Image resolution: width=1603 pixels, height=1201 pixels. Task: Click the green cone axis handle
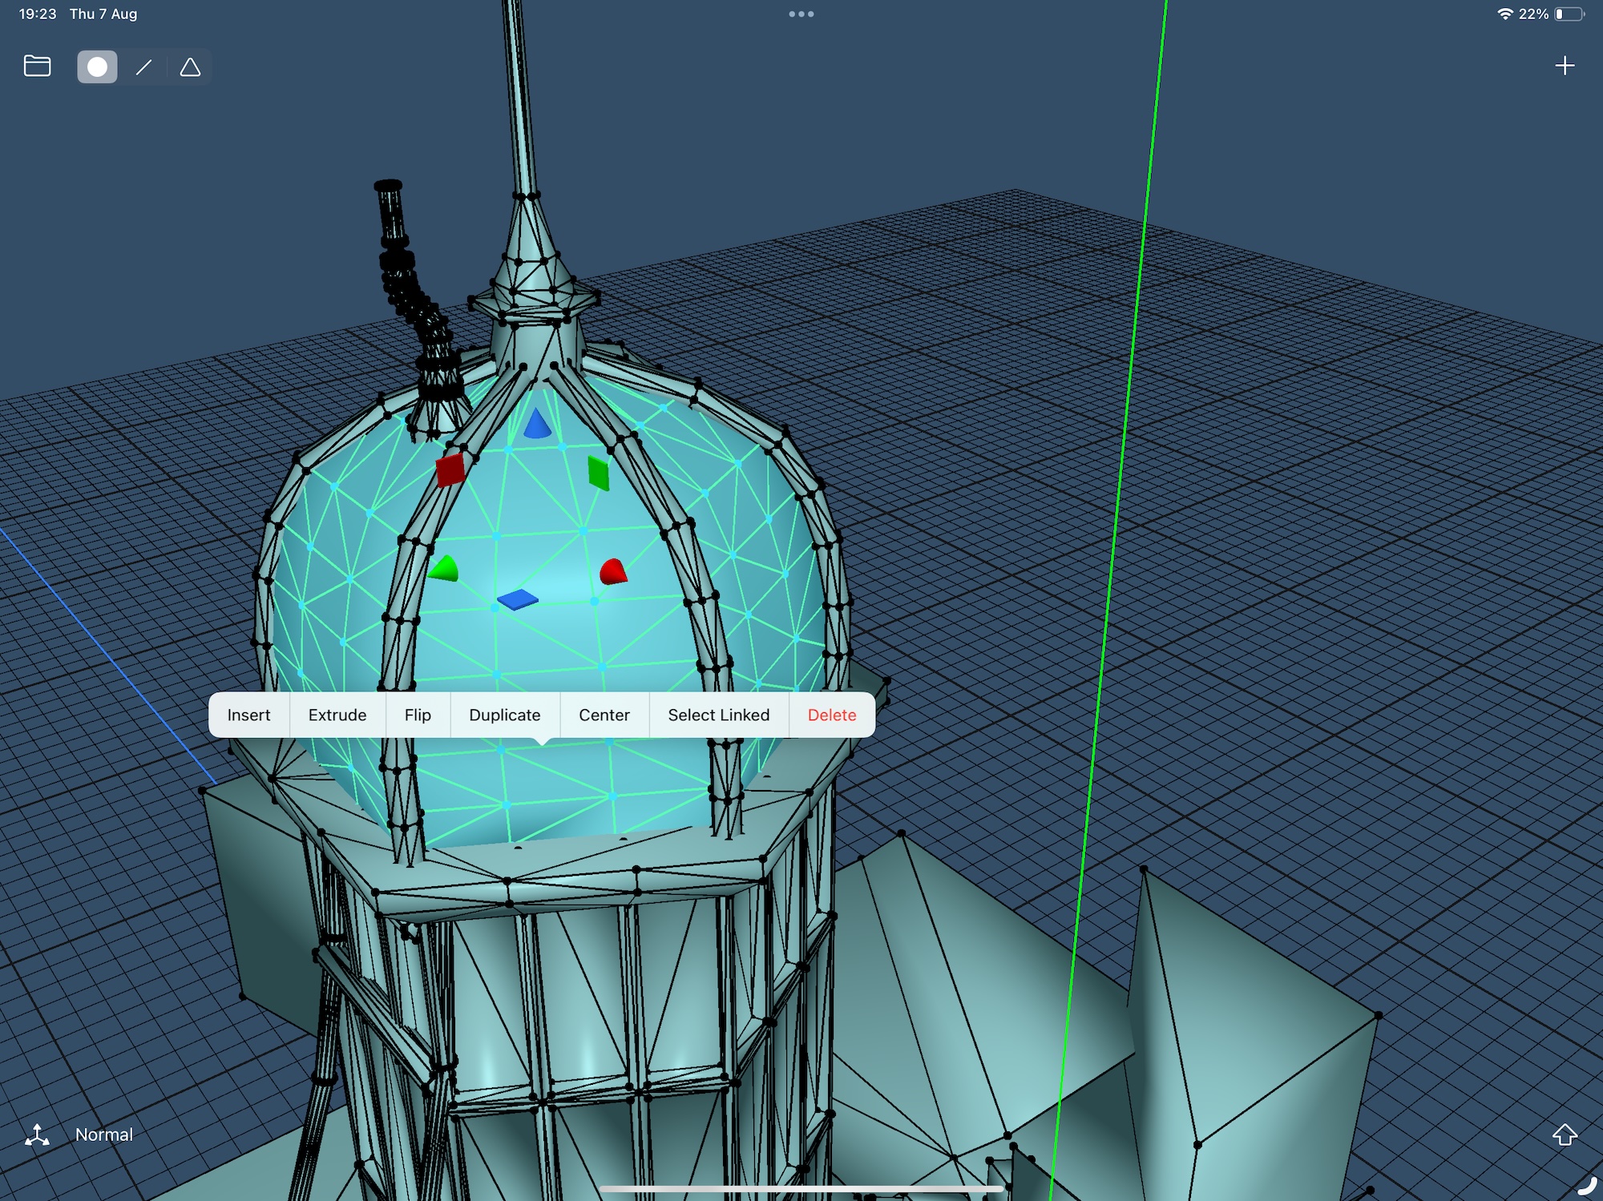pos(444,569)
